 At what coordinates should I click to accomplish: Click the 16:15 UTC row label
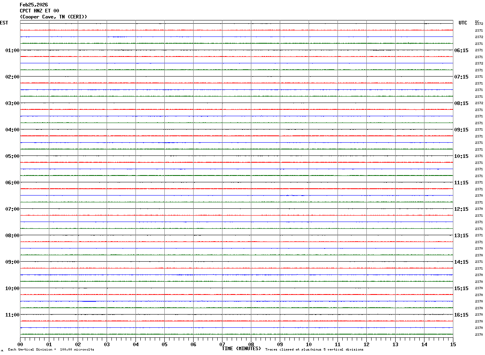[x=461, y=315]
